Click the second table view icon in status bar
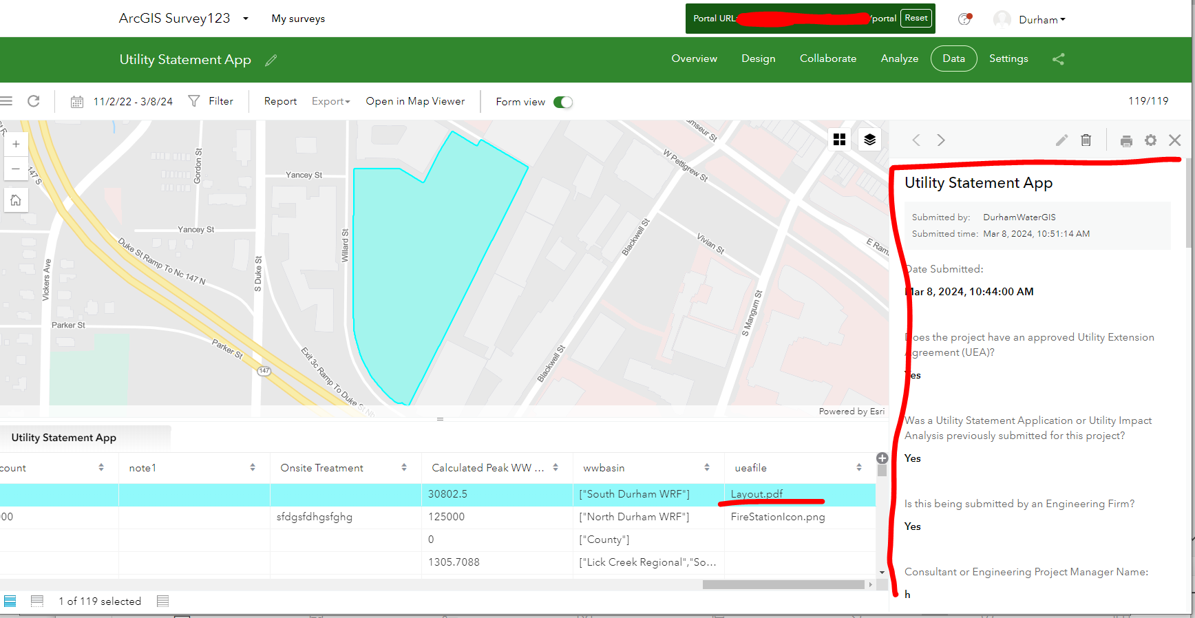Screen dimensions: 1195x618 (x=37, y=601)
